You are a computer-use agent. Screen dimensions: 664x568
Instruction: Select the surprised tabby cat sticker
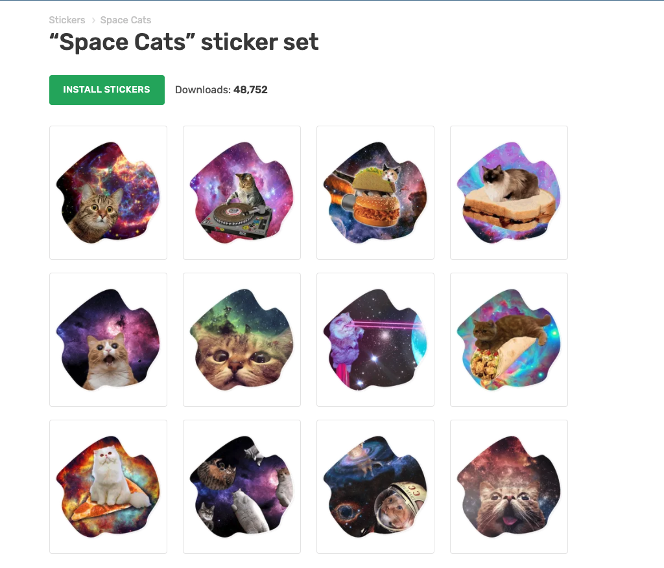108,193
